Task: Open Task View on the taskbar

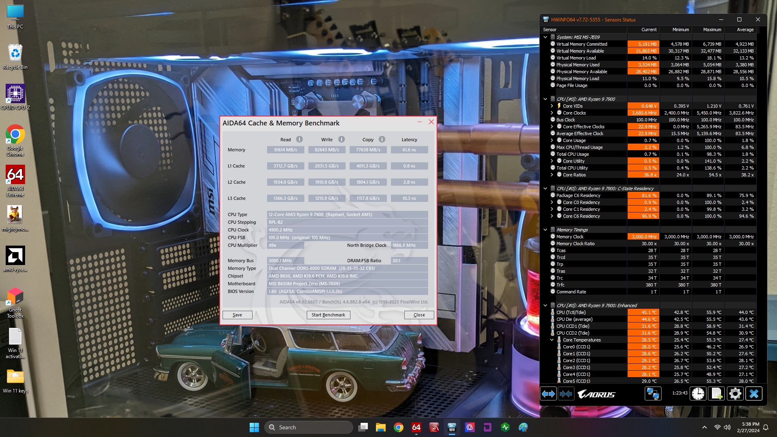Action: [x=363, y=427]
